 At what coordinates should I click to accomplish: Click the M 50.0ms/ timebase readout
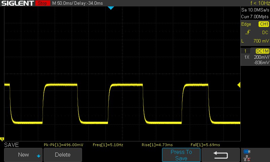(x=63, y=3)
